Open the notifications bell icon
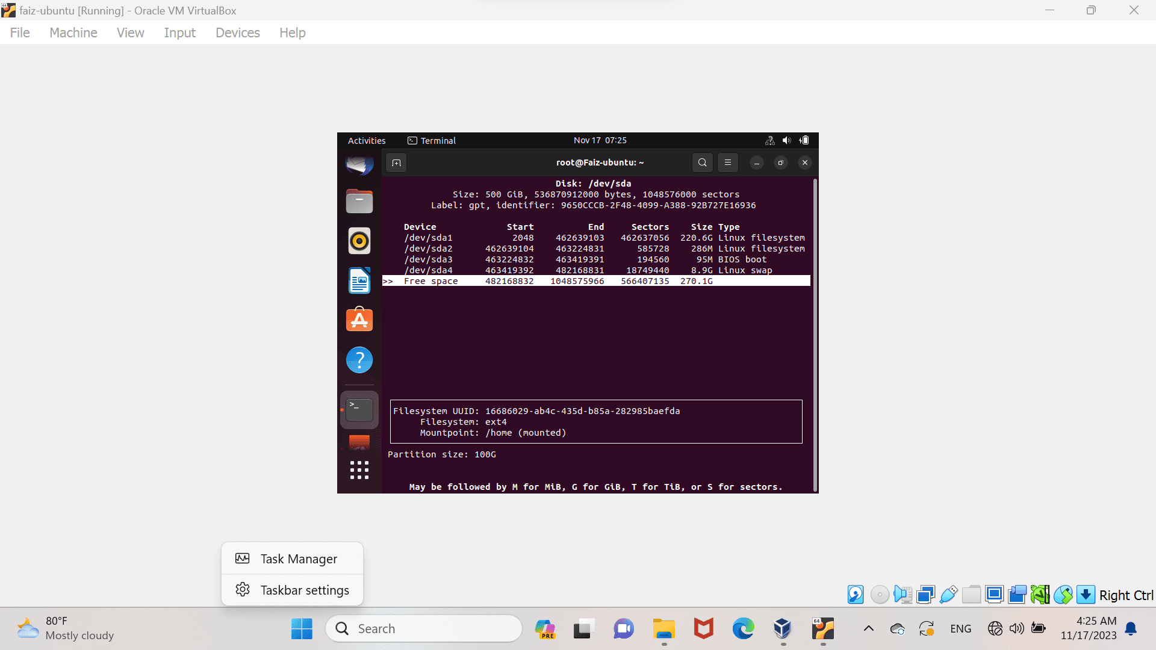This screenshot has width=1156, height=650. 1131,629
